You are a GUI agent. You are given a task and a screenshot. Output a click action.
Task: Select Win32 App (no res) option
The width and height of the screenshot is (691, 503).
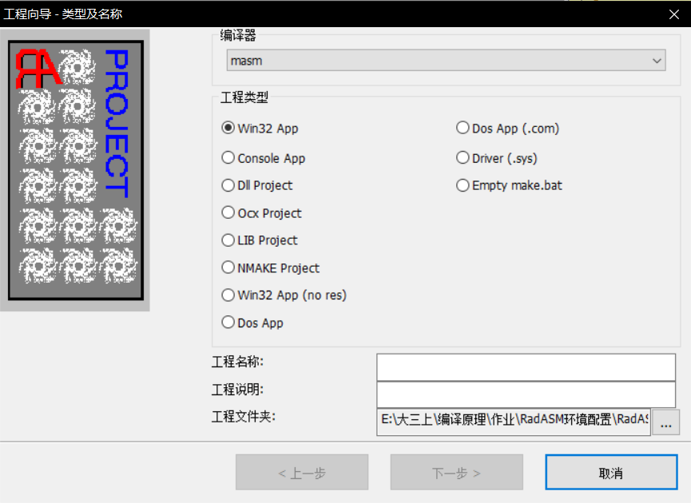point(228,295)
